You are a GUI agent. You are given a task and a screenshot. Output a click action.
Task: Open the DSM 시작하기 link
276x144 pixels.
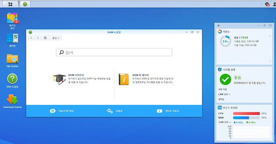(76, 75)
